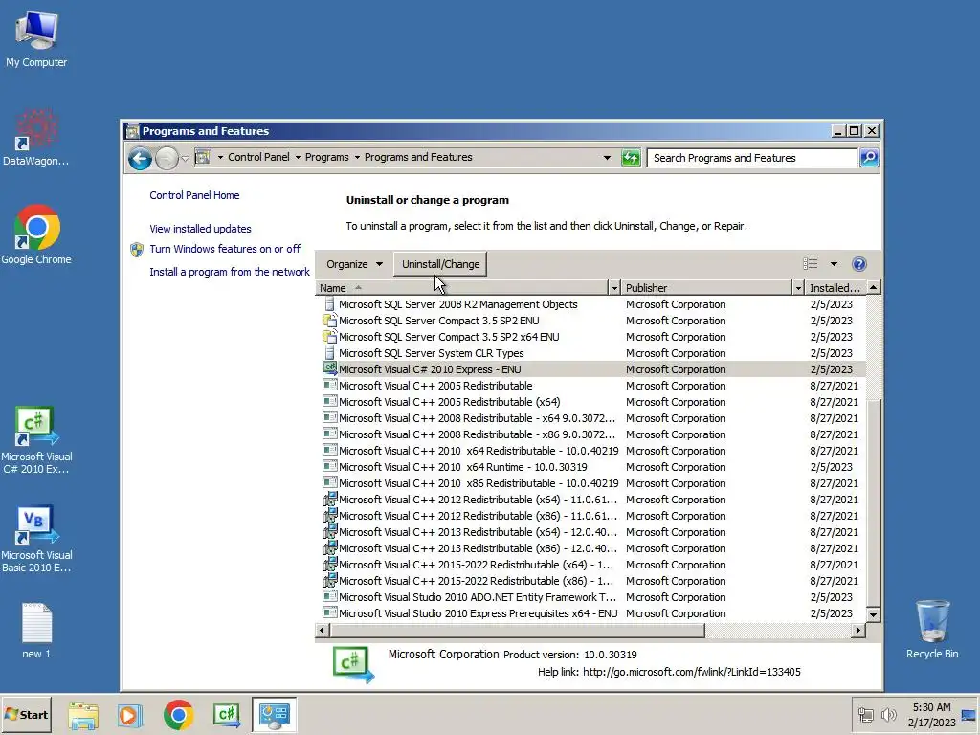
Task: Click Programs and Features breadcrumb segment
Action: tap(418, 157)
